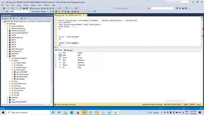
Task: Click the Open File folder icon
Action: click(21, 8)
